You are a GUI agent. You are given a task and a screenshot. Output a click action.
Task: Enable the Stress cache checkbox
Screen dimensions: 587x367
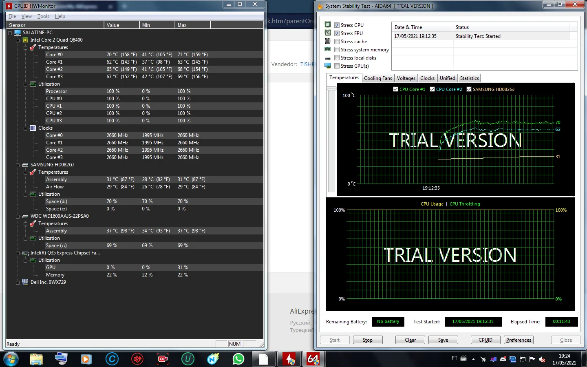337,42
